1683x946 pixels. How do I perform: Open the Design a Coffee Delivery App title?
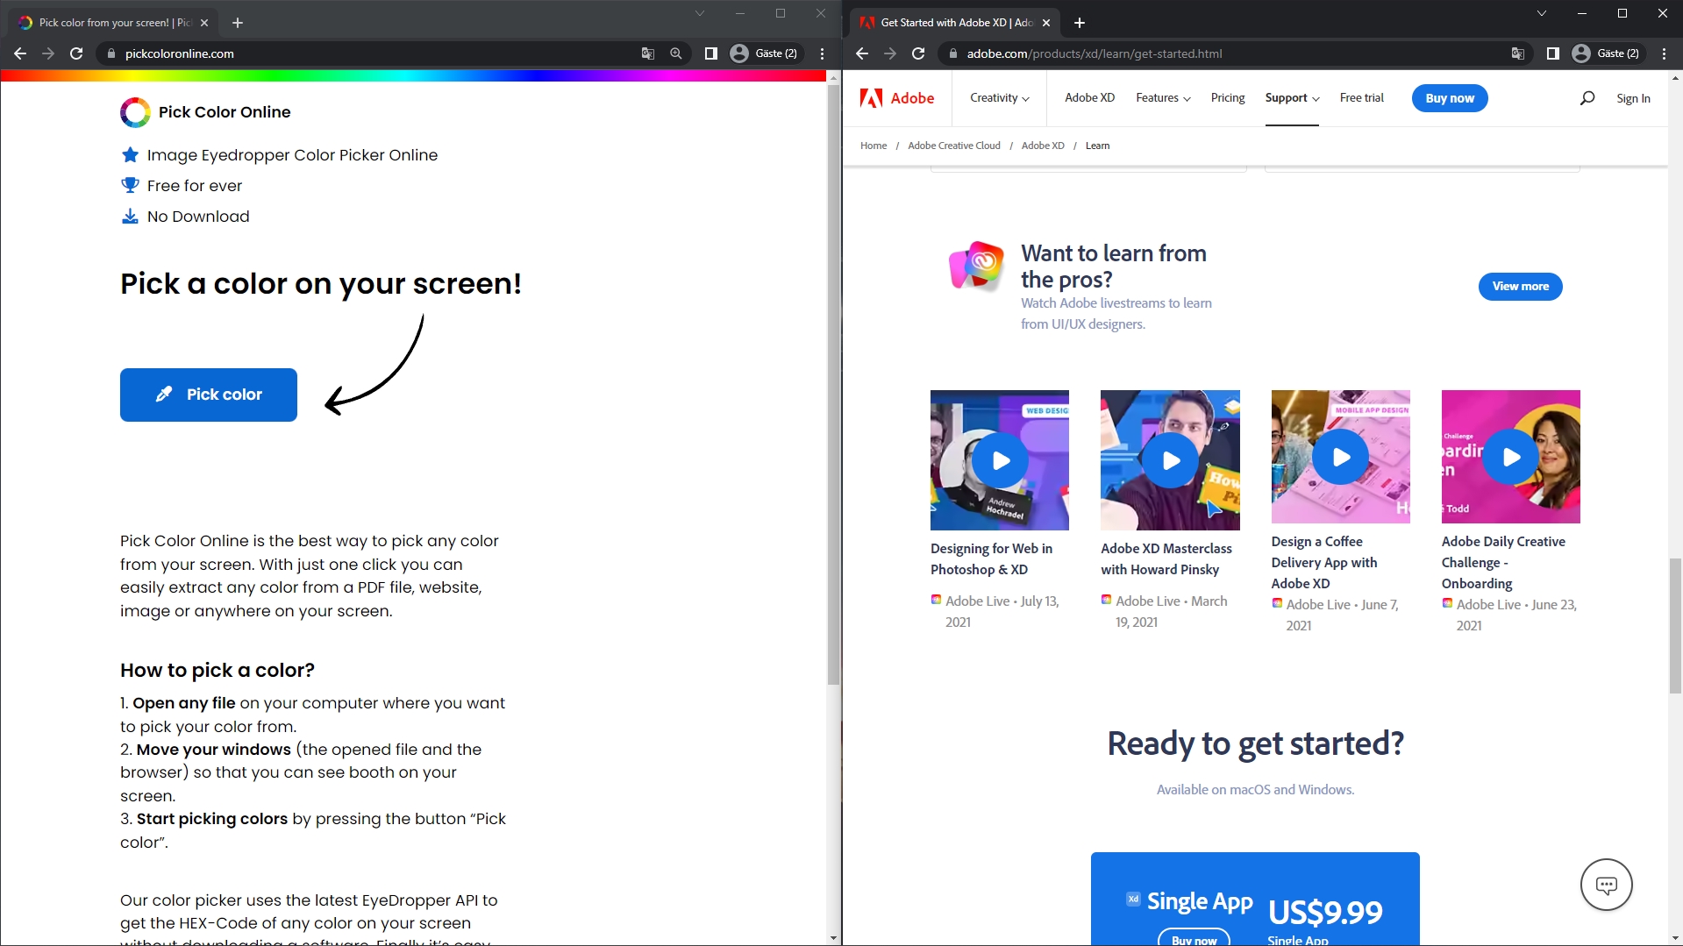click(x=1324, y=563)
